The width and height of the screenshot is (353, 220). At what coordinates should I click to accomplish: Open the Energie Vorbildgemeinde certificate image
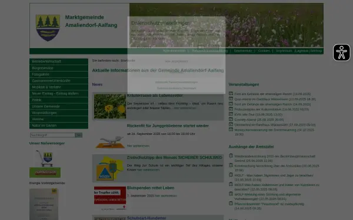pyautogui.click(x=44, y=204)
